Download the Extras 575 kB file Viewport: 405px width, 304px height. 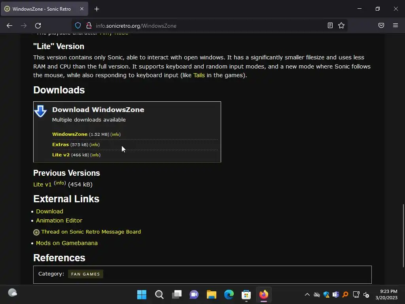[61, 144]
